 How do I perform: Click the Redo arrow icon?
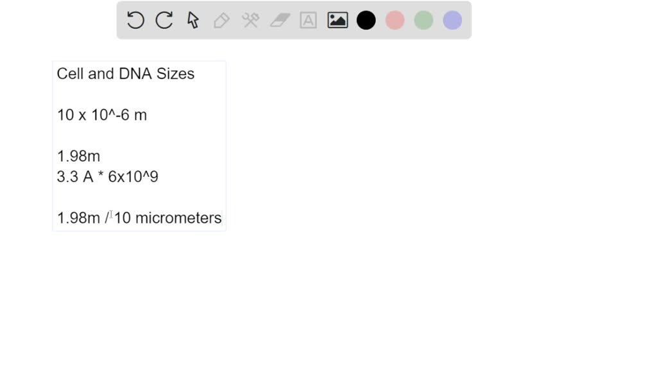(164, 20)
